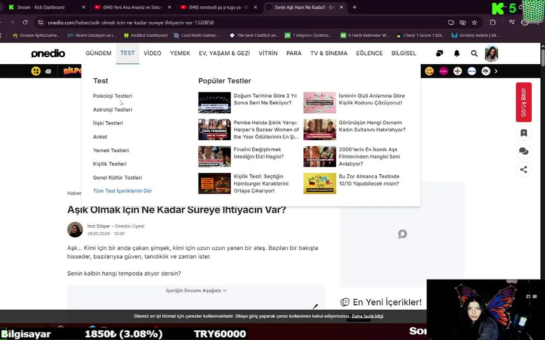
Task: Open the notifications bell icon
Action: [x=457, y=53]
